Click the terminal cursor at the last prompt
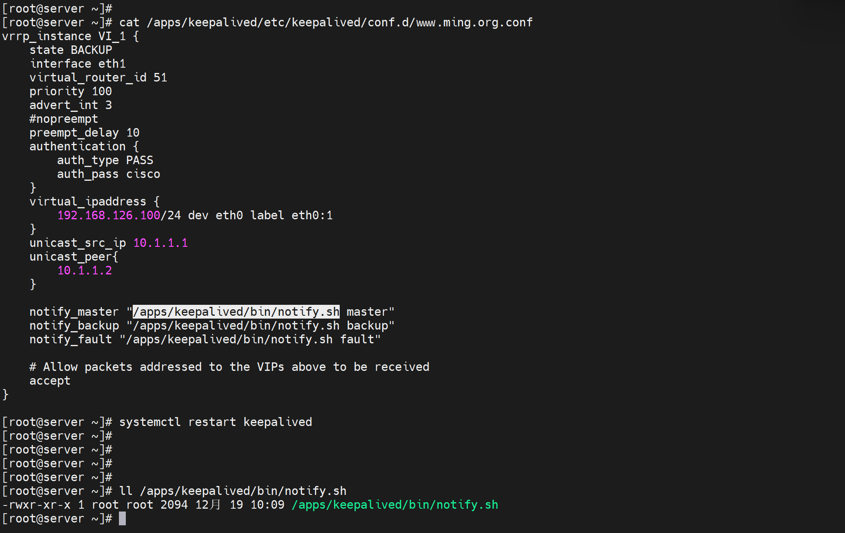Viewport: 845px width, 533px height. point(122,518)
